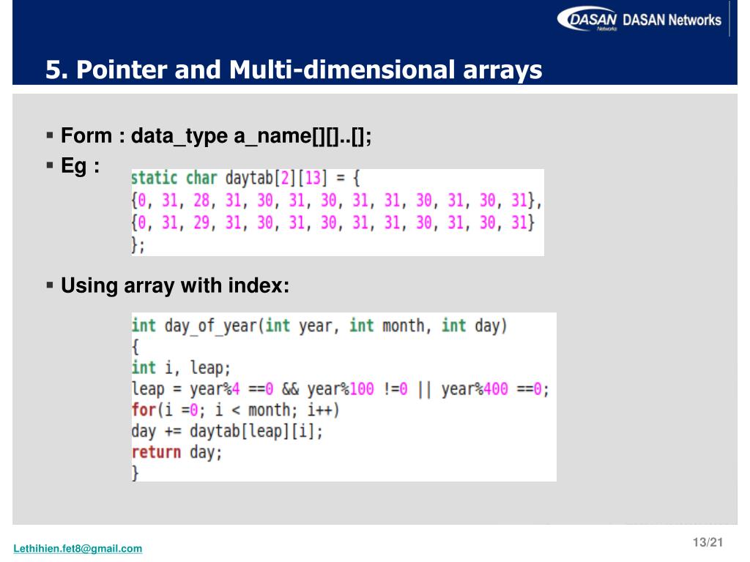Click the DASAN Networks logo
The image size is (750, 562).
[639, 19]
